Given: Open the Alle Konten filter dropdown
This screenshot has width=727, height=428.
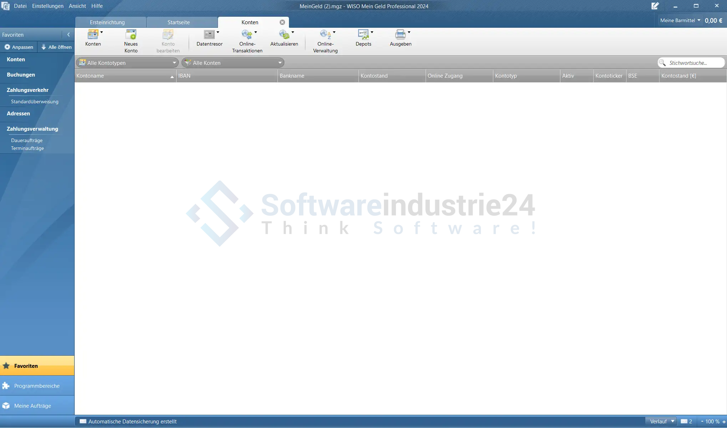Looking at the screenshot, I should tap(280, 63).
